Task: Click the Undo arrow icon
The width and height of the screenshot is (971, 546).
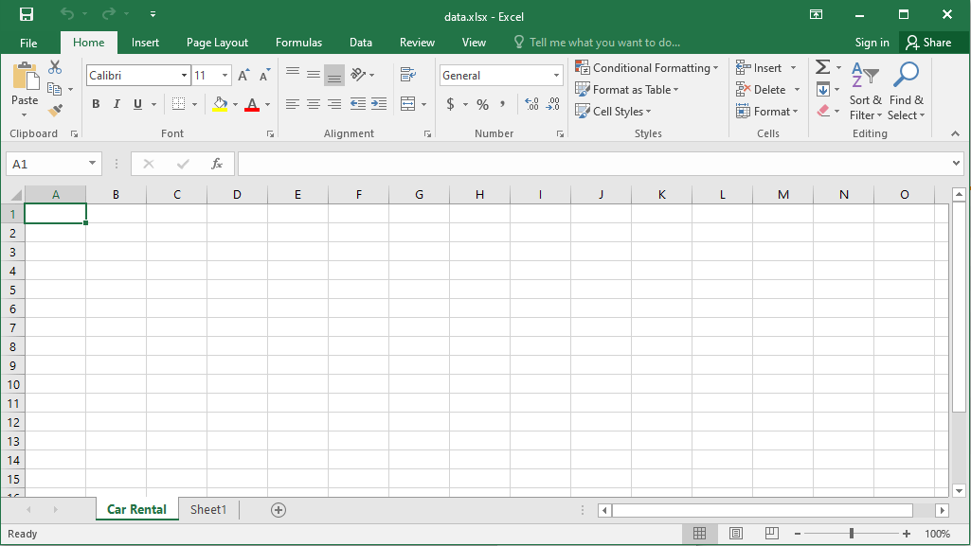Action: point(67,13)
